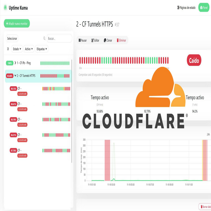
Task: Select the CF monitor with 94.31% uptime
Action: pyautogui.click(x=40, y=137)
